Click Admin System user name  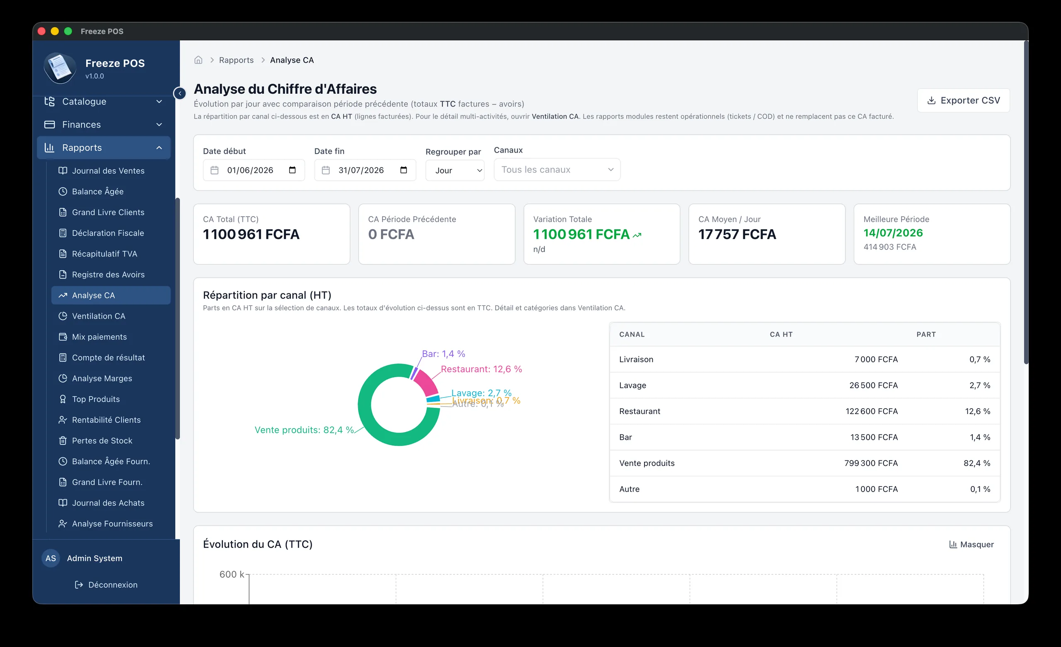pyautogui.click(x=95, y=558)
